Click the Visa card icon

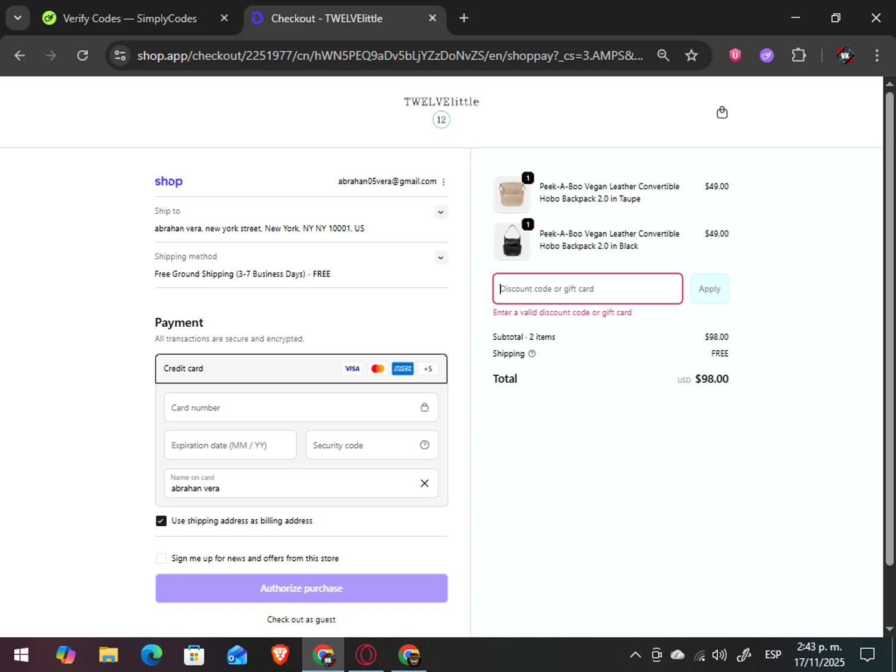[x=352, y=369]
